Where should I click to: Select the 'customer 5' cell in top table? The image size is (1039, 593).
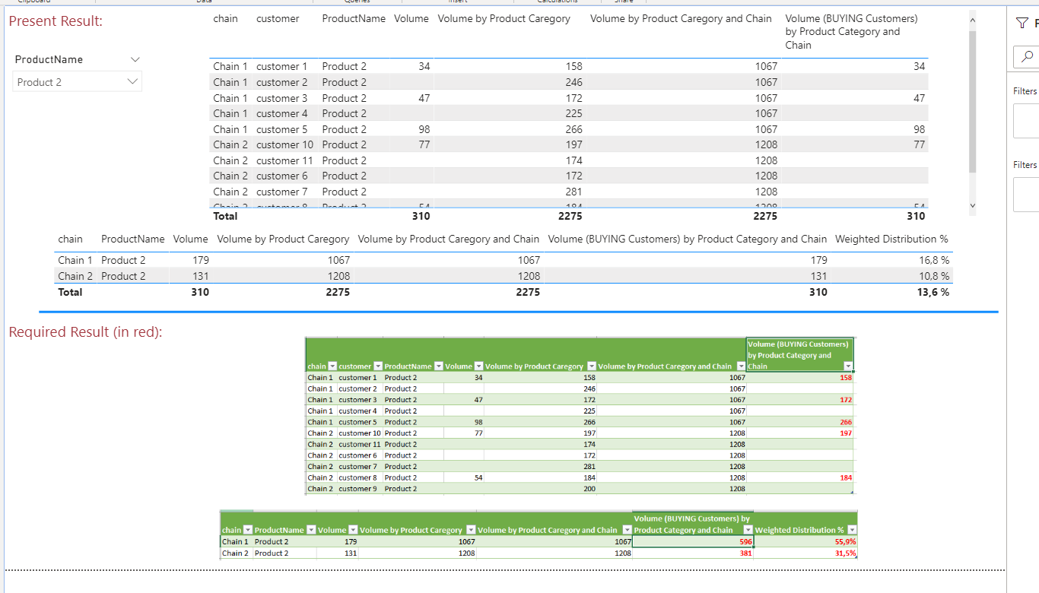(x=282, y=129)
